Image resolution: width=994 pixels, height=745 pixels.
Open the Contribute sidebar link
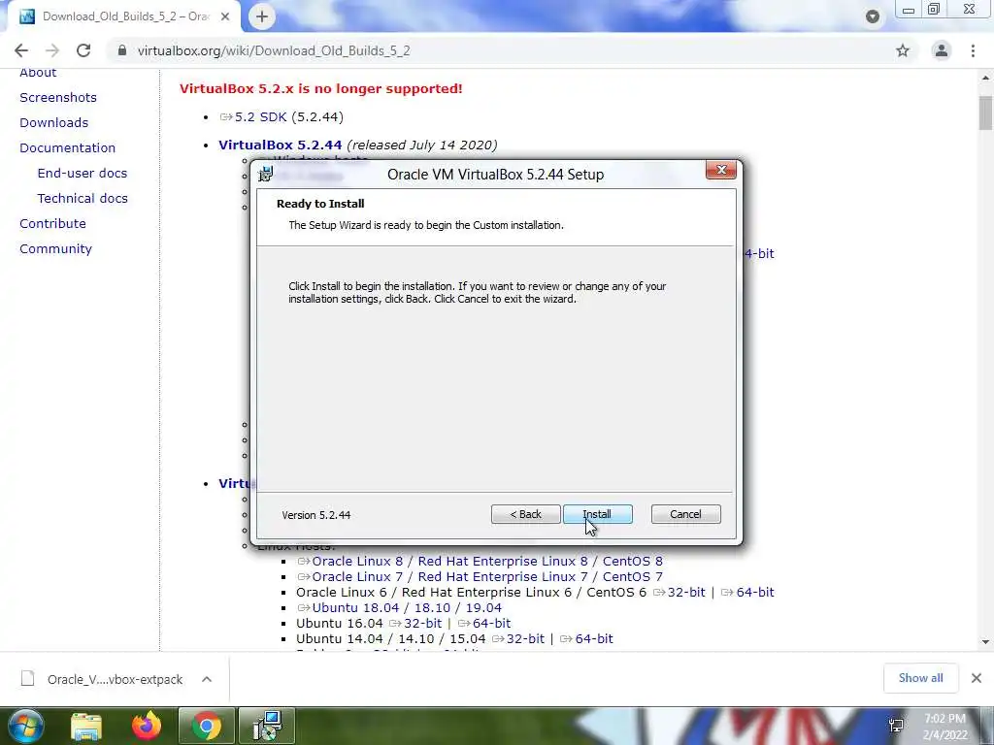[x=52, y=224]
